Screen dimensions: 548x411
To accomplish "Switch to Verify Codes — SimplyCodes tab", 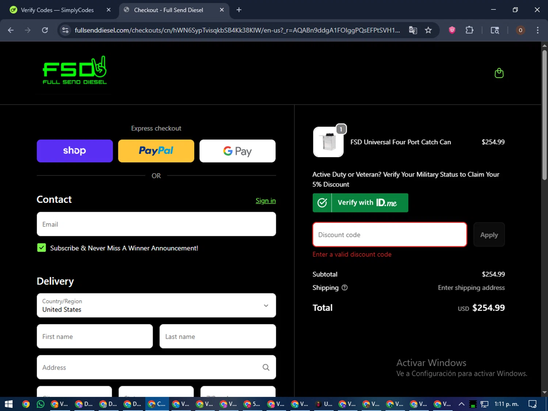I will coord(57,10).
